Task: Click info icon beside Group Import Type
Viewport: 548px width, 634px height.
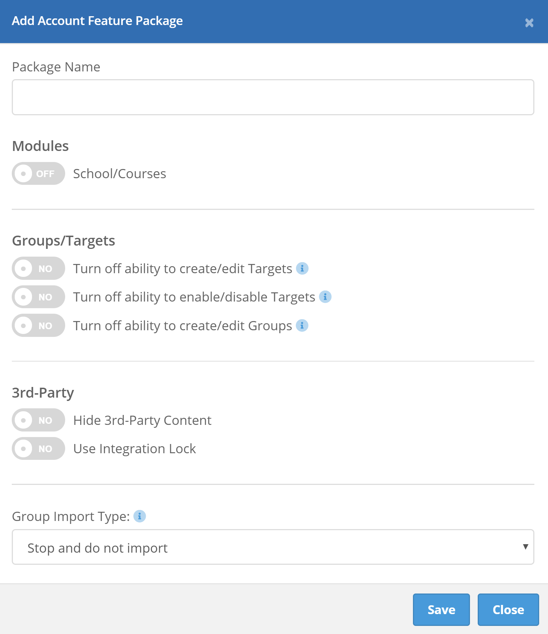Action: pos(139,516)
